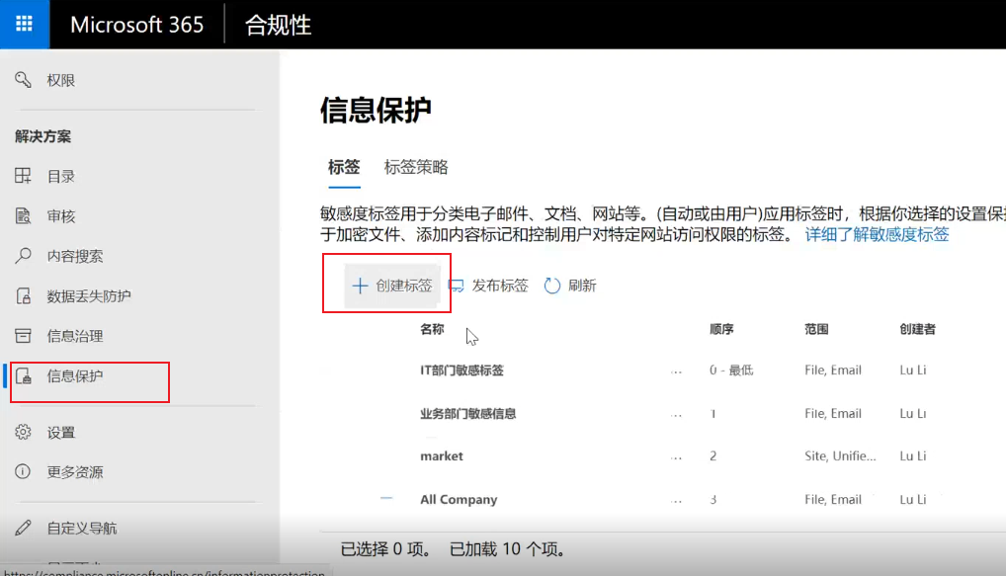Select the 标签 tab
The height and width of the screenshot is (576, 1006).
[344, 167]
